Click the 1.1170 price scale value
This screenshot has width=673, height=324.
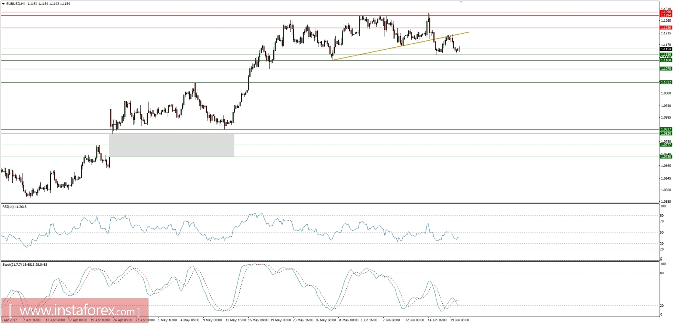[x=666, y=45]
